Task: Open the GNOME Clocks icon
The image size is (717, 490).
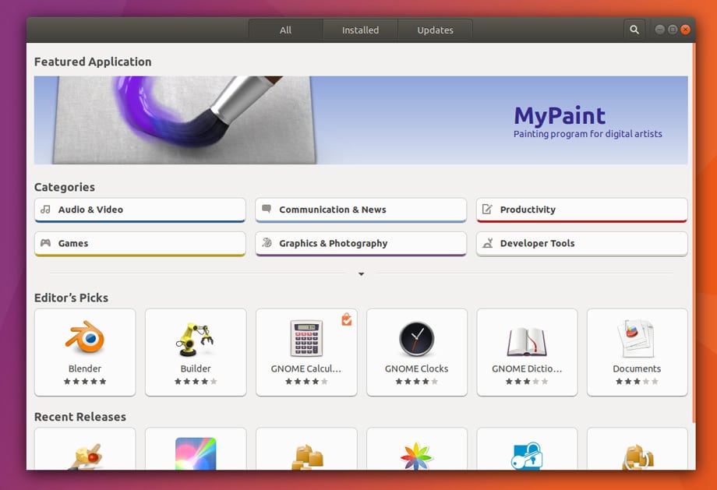Action: pos(417,339)
